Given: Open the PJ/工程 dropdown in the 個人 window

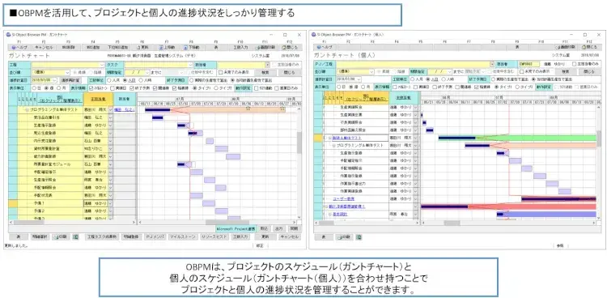Looking at the screenshot, I should click(492, 64).
